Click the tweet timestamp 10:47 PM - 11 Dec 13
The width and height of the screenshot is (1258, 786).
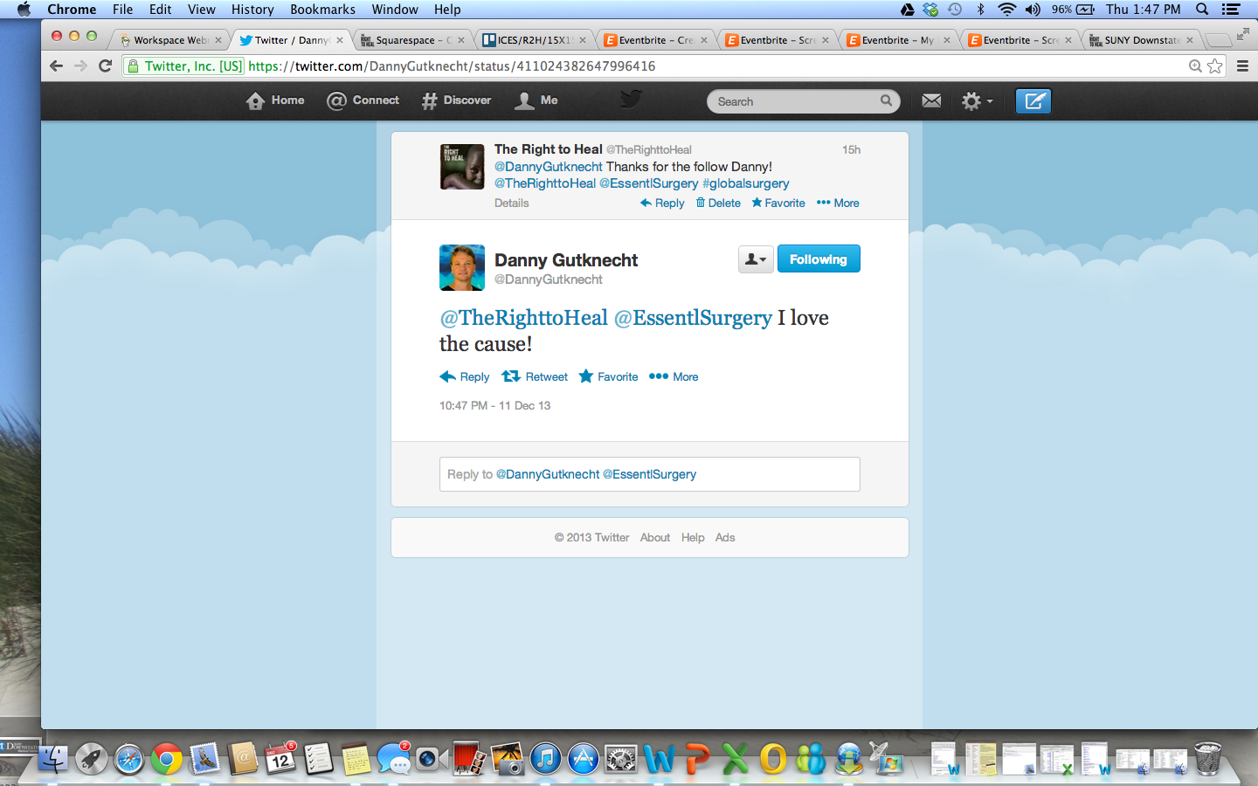tap(494, 406)
